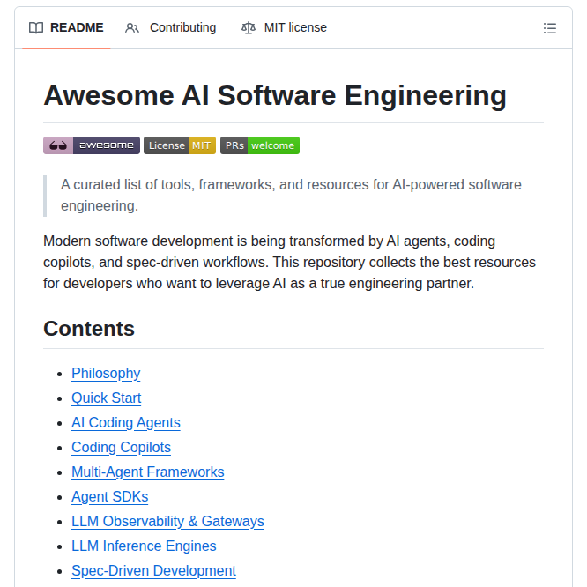Click the scales icon beside MIT license

pyautogui.click(x=249, y=27)
